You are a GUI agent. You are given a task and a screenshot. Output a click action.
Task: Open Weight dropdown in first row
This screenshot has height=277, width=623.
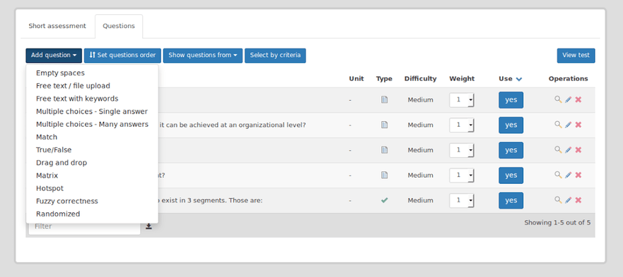pyautogui.click(x=462, y=100)
